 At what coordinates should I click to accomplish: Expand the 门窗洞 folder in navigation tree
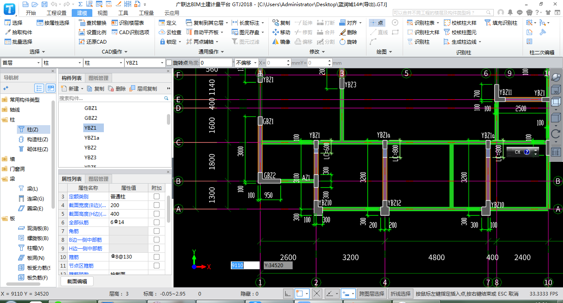(5, 169)
